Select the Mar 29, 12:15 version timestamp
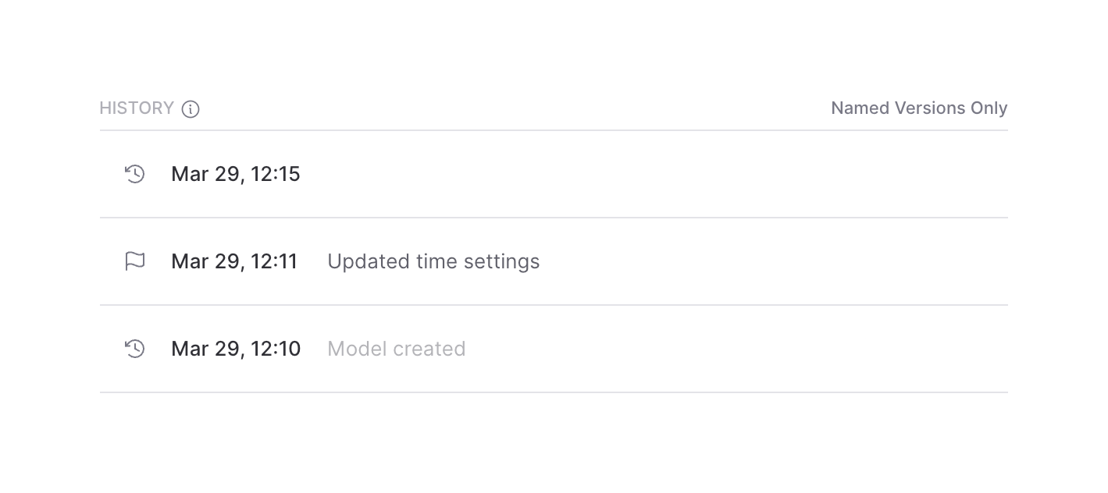 click(x=235, y=174)
